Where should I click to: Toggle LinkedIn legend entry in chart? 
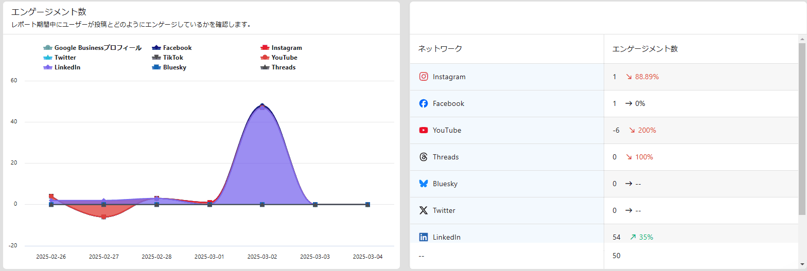[x=62, y=67]
